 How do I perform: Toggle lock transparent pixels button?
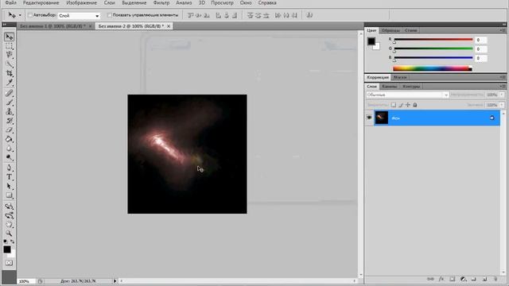(x=394, y=105)
